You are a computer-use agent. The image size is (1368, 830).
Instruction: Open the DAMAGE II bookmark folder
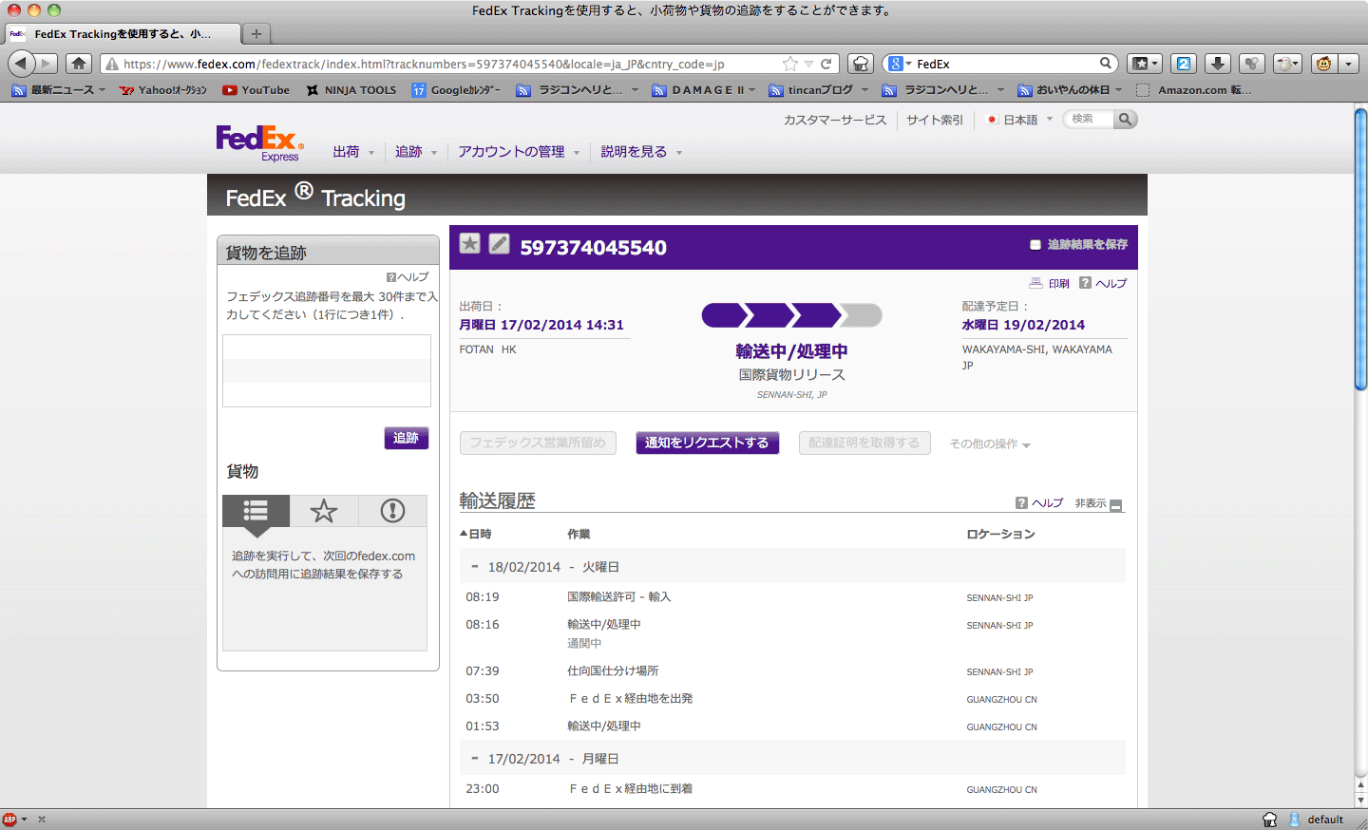click(x=704, y=90)
